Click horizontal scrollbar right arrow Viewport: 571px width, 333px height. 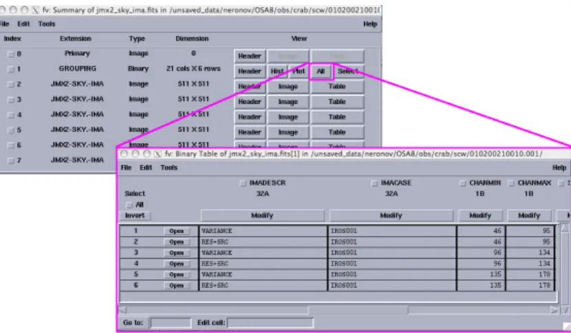coord(554,310)
